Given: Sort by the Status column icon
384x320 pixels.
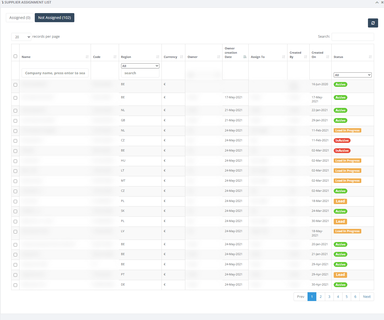Looking at the screenshot, I should (370, 57).
